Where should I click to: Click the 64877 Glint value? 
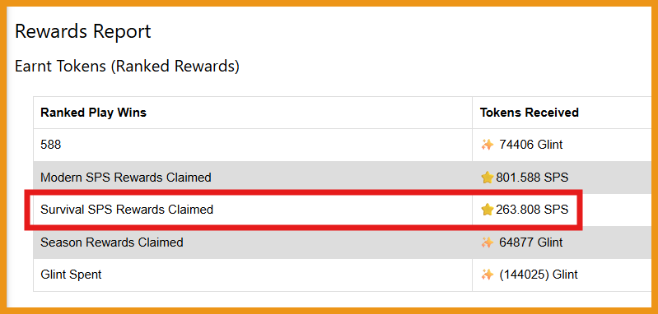pyautogui.click(x=531, y=242)
